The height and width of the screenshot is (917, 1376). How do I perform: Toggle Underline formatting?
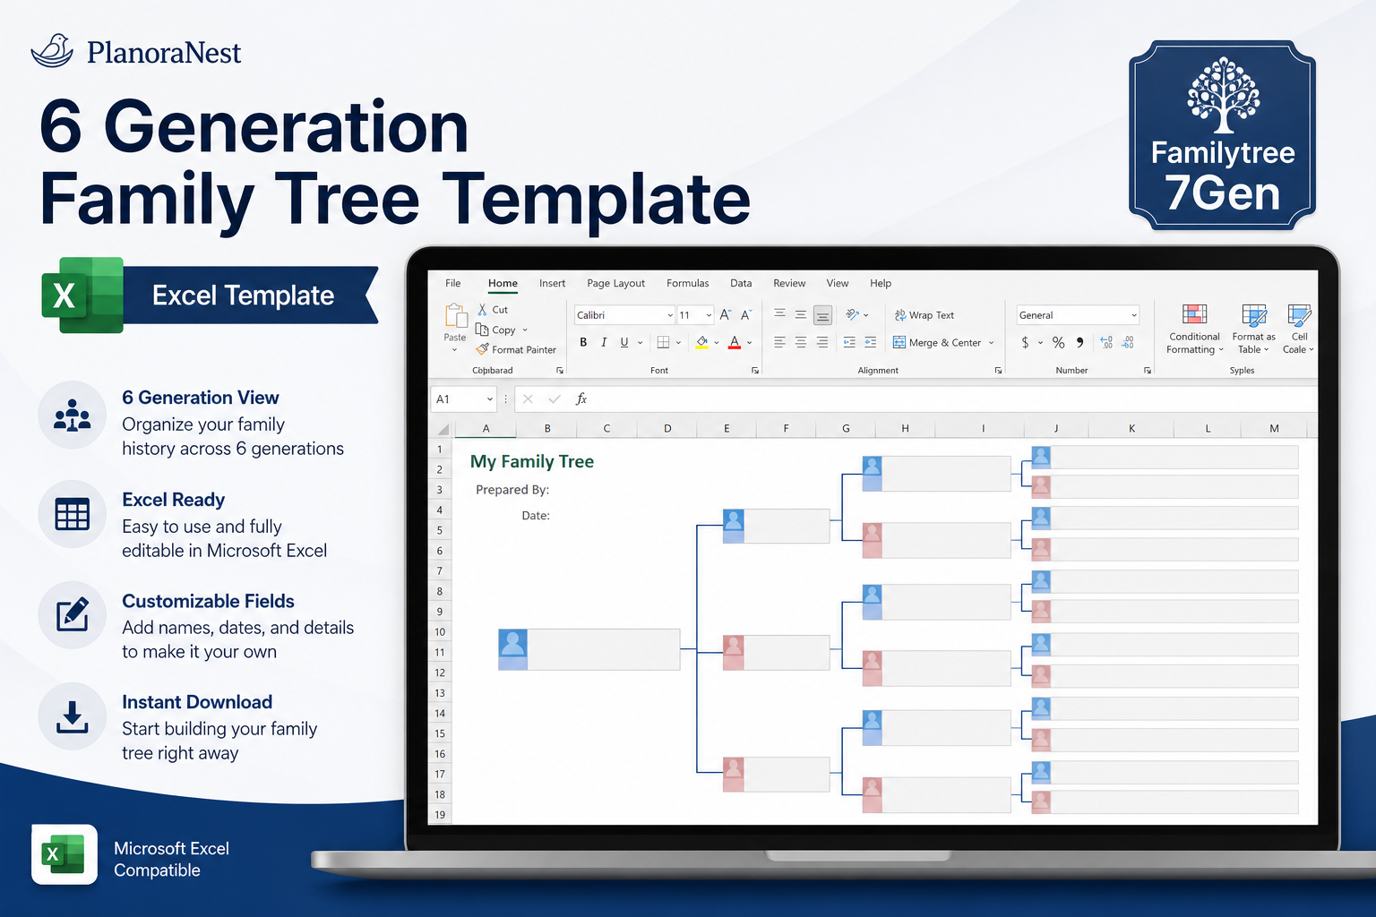[x=624, y=342]
